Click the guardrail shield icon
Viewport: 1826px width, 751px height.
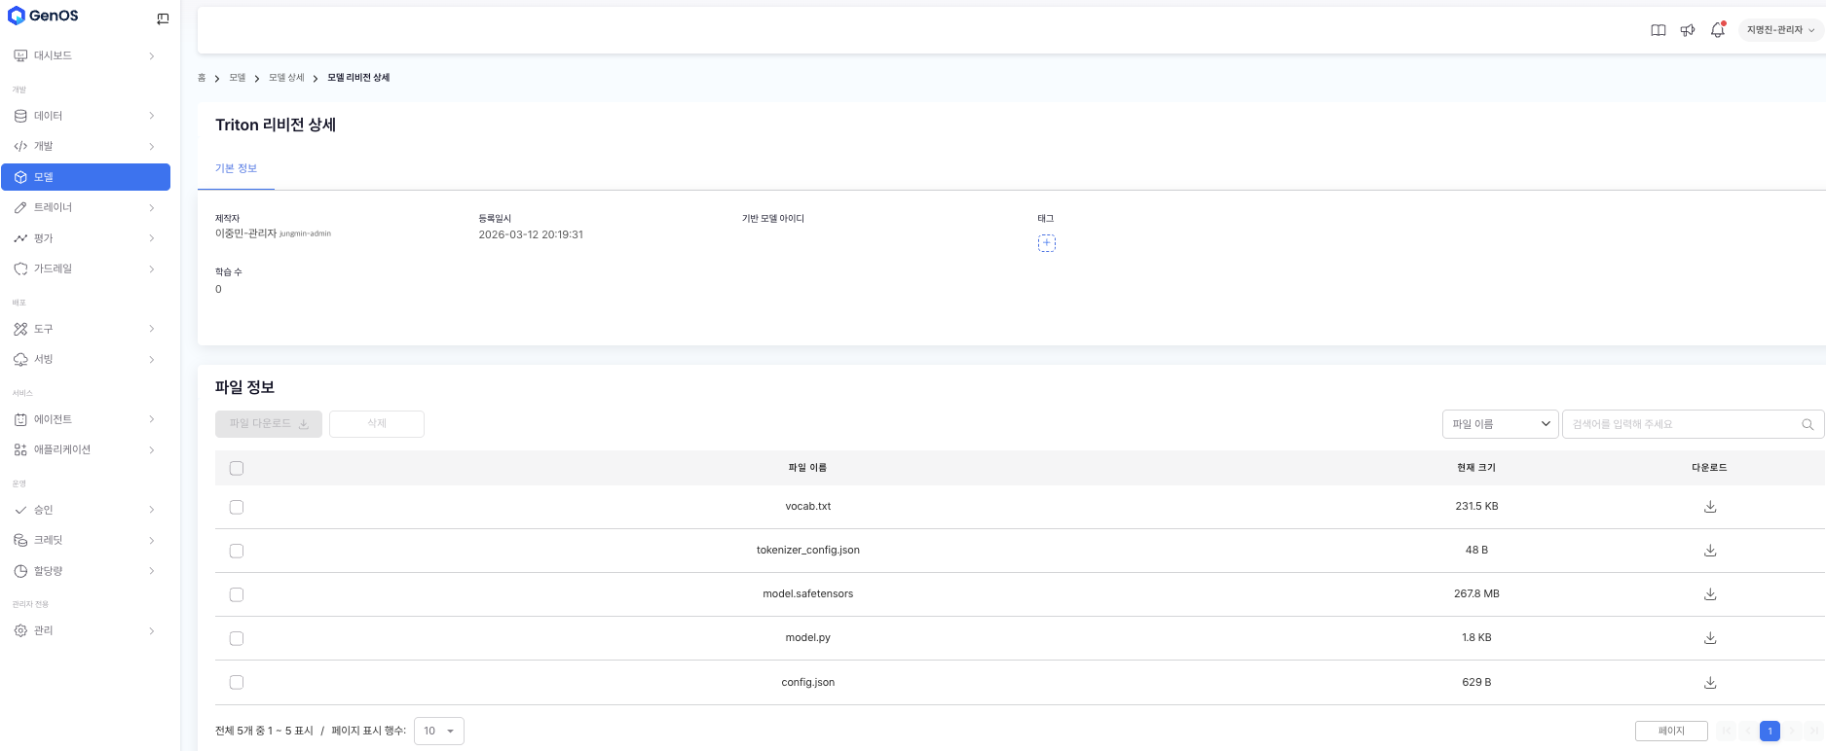point(20,268)
